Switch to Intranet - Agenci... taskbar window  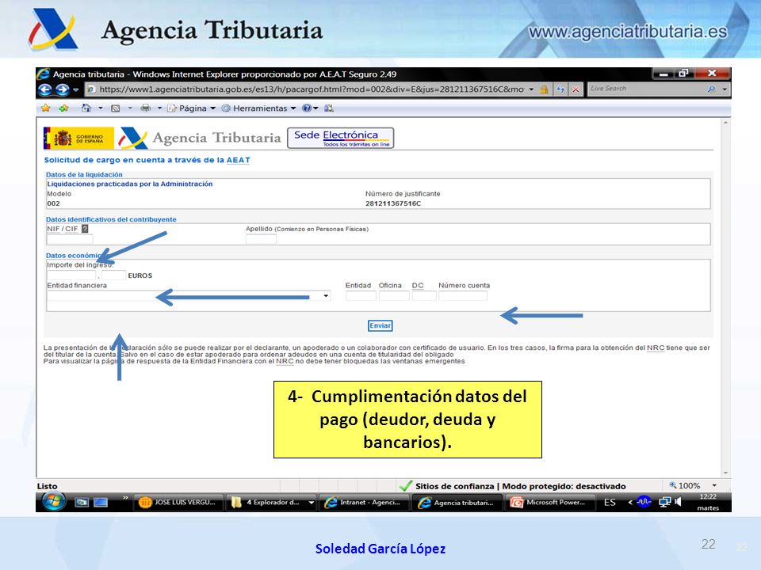pyautogui.click(x=365, y=503)
